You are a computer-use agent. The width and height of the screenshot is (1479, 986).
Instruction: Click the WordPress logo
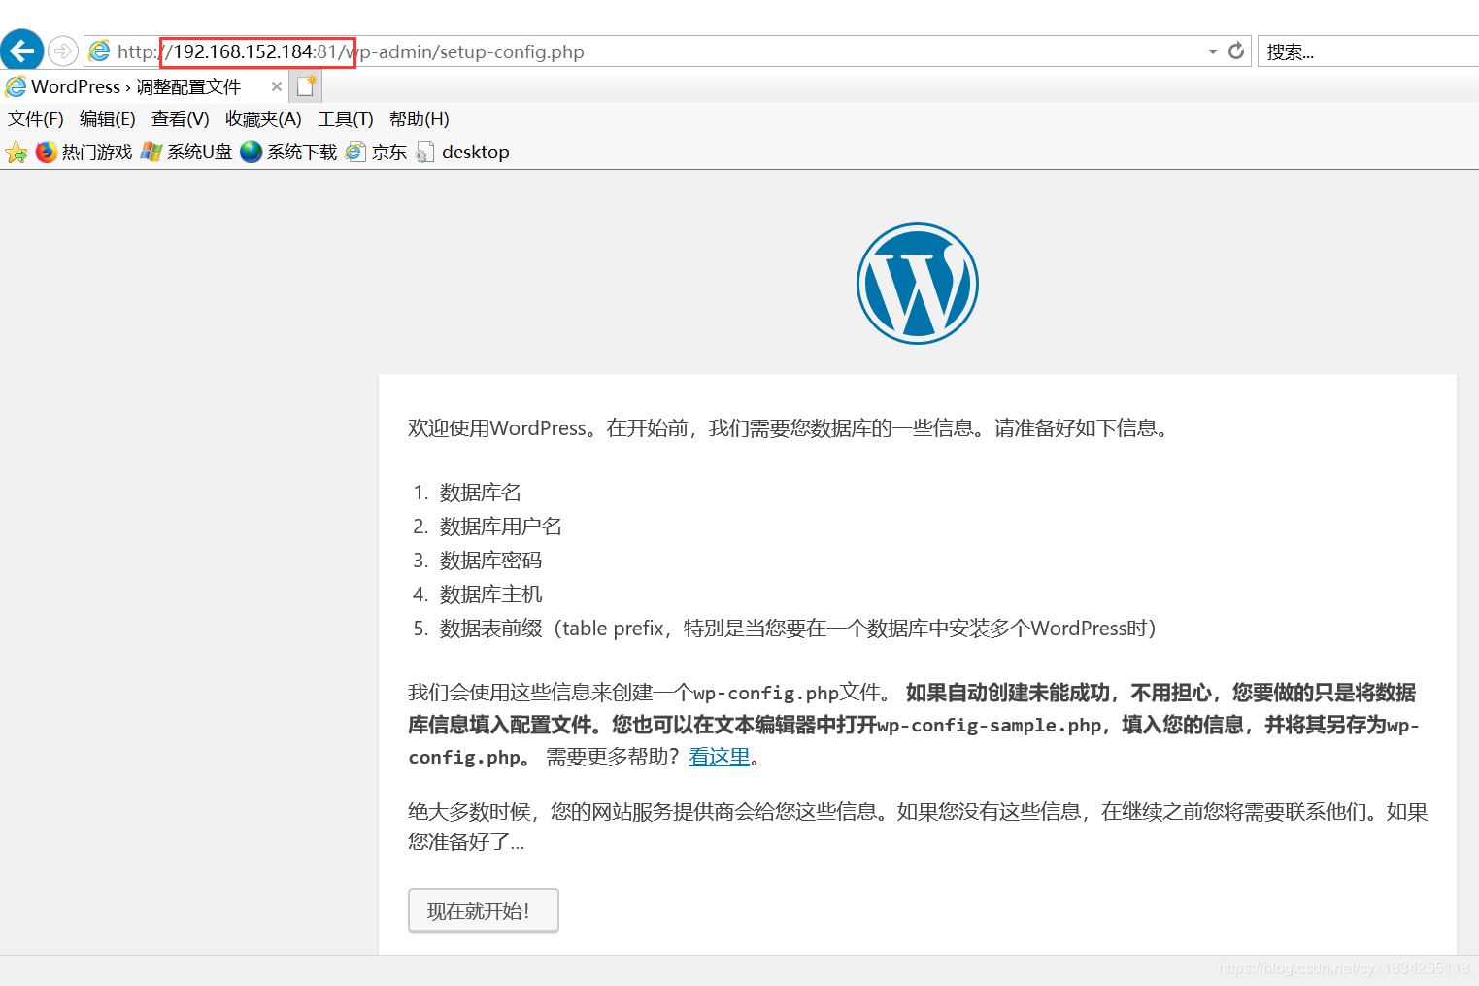tap(918, 284)
